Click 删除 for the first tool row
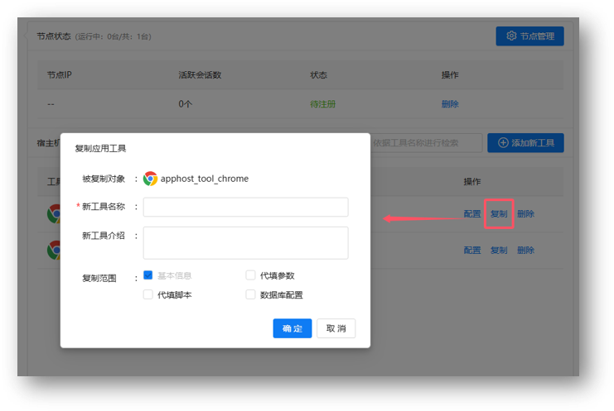Viewport: 614px width, 411px height. pos(525,214)
